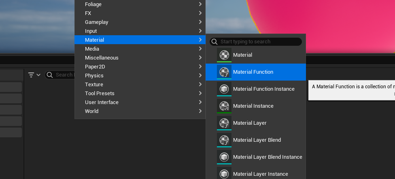This screenshot has height=179, width=395.
Task: Expand the Foliage submenu arrow
Action: [x=200, y=4]
